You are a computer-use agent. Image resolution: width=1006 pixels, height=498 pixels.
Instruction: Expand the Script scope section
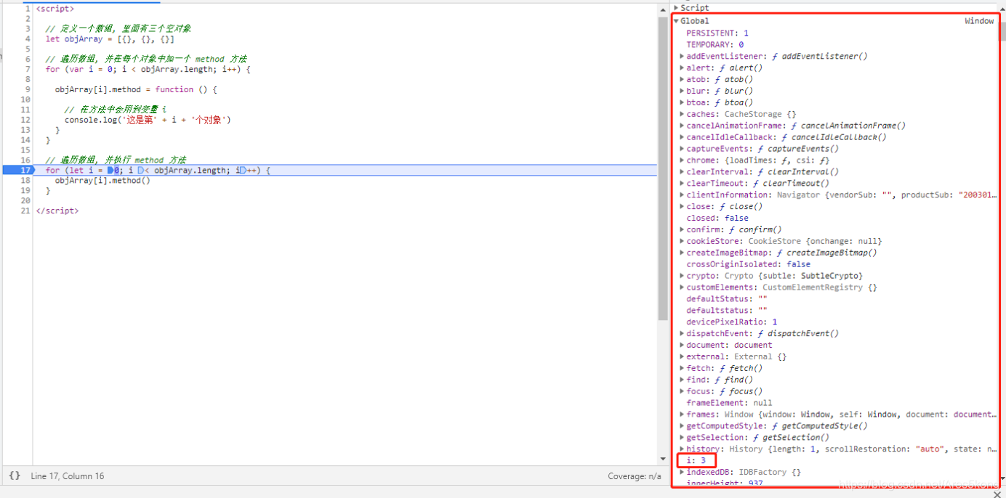tap(676, 8)
